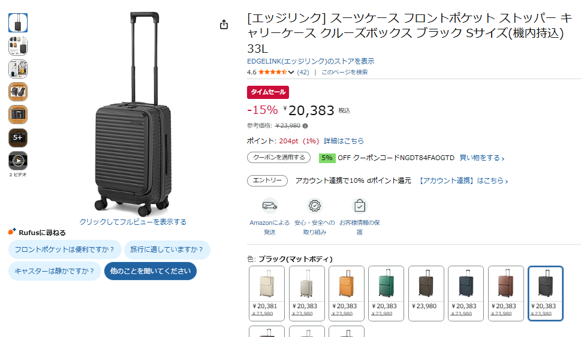The width and height of the screenshot is (584, 337).
Task: Ask Rufus フロントポケットは便利ですか？
Action: 65,249
